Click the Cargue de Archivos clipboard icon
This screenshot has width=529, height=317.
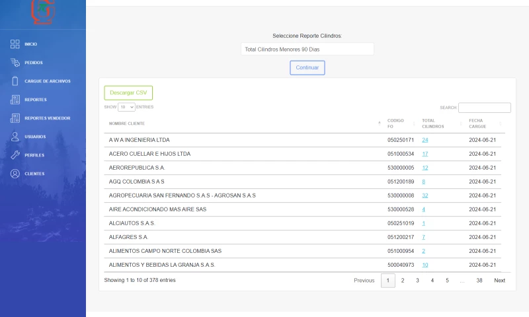(15, 81)
